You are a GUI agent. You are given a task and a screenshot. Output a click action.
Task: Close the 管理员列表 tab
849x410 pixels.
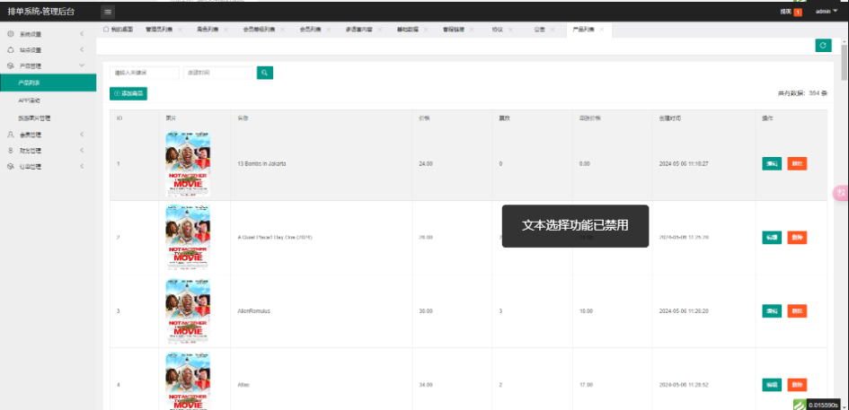click(x=180, y=30)
